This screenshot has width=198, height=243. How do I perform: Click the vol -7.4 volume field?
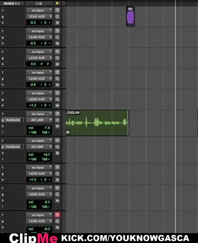(x=39, y=128)
